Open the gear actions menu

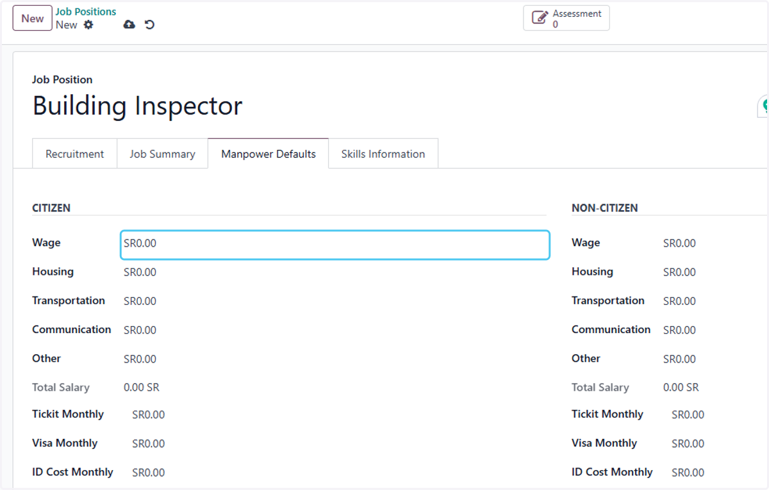[88, 25]
